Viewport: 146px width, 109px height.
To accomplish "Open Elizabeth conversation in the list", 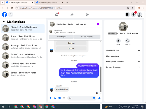I will coord(23,28).
